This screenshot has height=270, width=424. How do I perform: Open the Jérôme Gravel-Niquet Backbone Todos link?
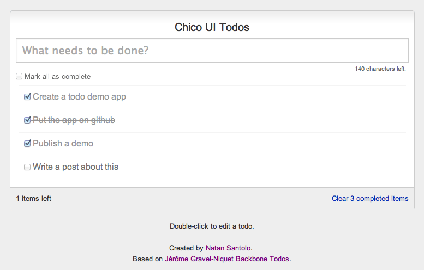coord(227,259)
